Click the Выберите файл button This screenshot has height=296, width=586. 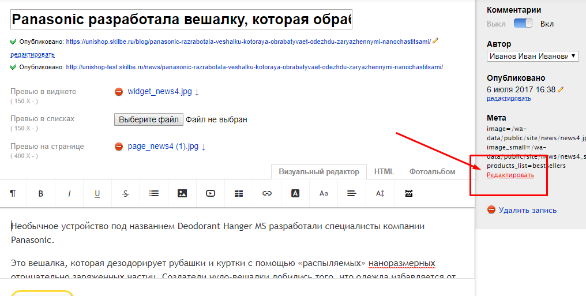tap(149, 119)
